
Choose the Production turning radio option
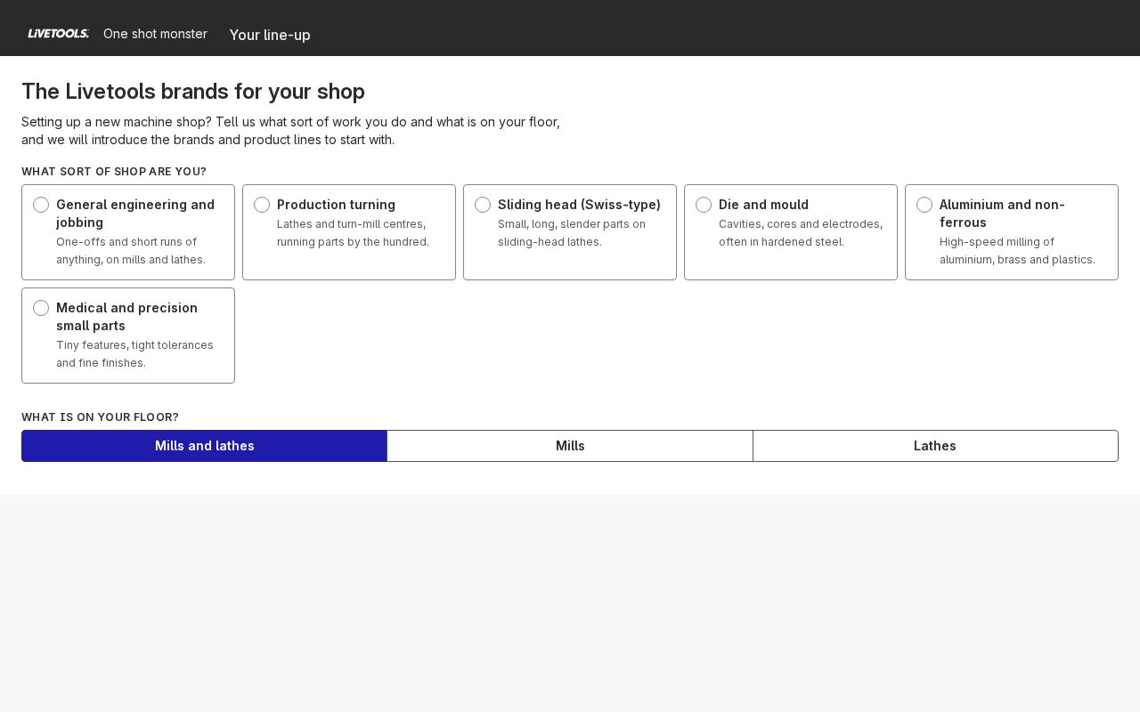click(x=262, y=205)
